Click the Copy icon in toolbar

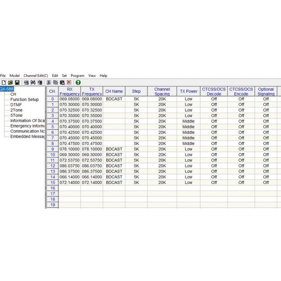click(55, 82)
